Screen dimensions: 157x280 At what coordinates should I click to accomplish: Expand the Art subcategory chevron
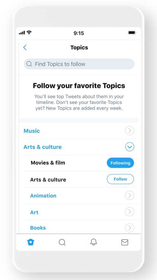tap(130, 212)
